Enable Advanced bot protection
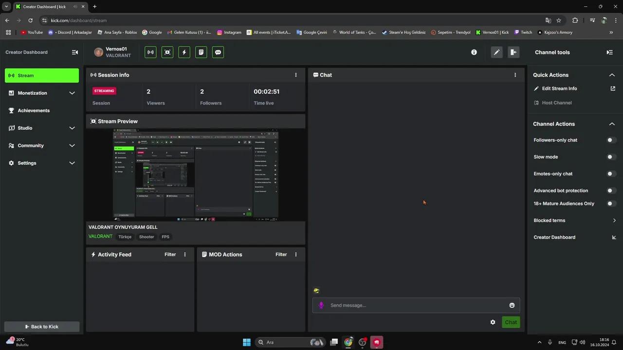Screen dimensions: 623x350 [x=611, y=191]
